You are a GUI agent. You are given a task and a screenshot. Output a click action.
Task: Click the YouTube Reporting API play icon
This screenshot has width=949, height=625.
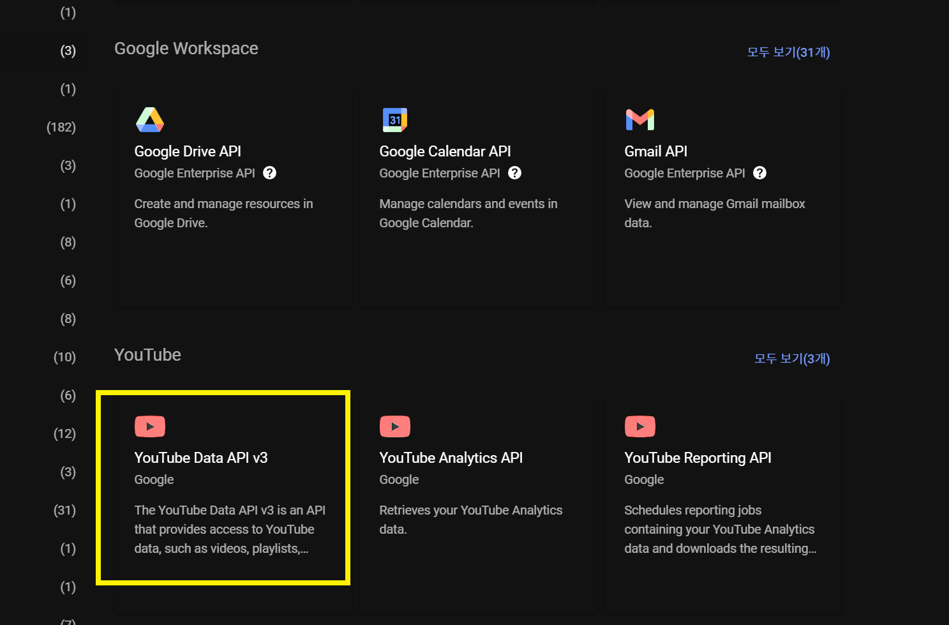point(640,426)
